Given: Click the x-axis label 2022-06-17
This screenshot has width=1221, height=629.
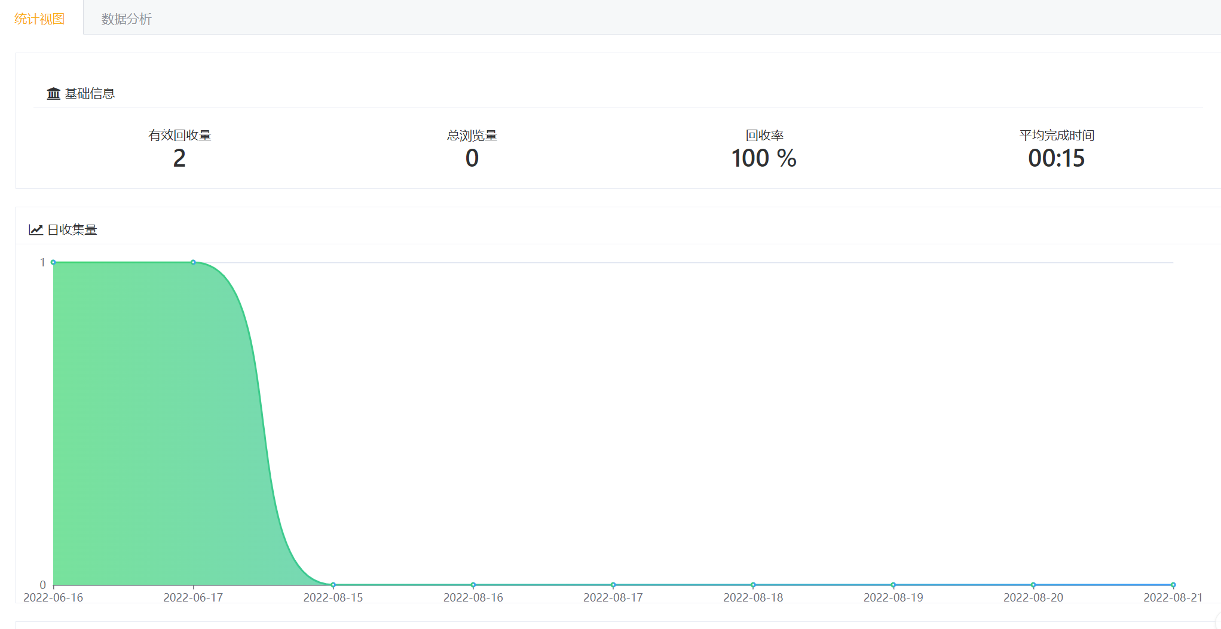Looking at the screenshot, I should [193, 597].
